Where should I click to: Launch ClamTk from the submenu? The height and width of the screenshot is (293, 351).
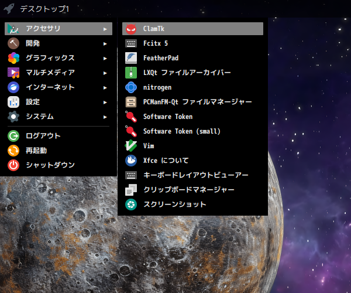click(x=192, y=29)
